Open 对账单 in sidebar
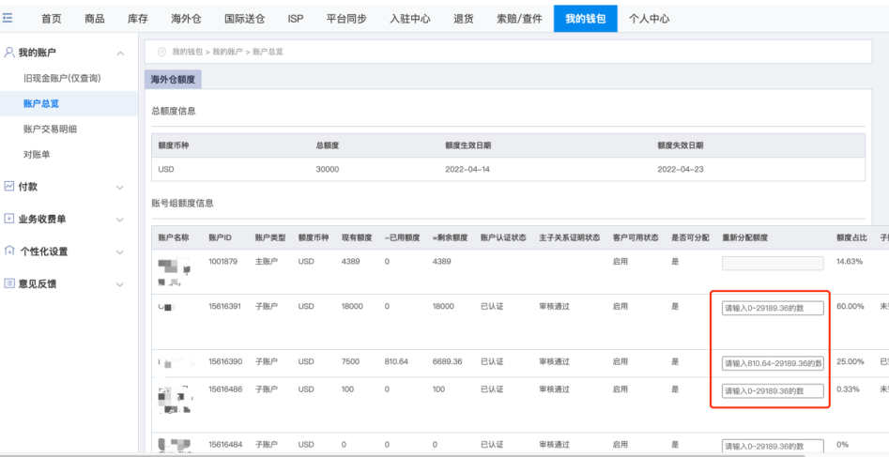The width and height of the screenshot is (889, 457). click(37, 155)
